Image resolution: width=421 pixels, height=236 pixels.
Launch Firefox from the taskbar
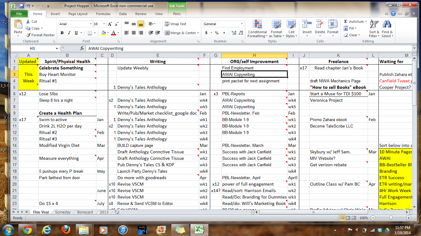[x=65, y=230]
